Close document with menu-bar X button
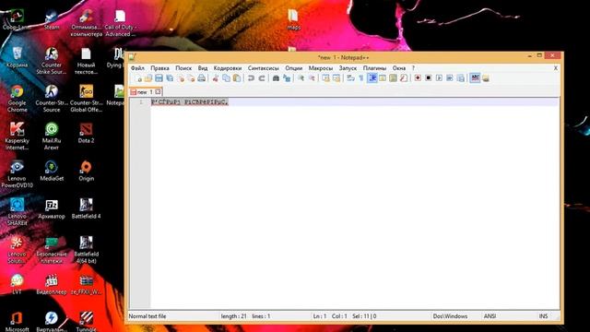This screenshot has width=590, height=332. click(x=555, y=68)
